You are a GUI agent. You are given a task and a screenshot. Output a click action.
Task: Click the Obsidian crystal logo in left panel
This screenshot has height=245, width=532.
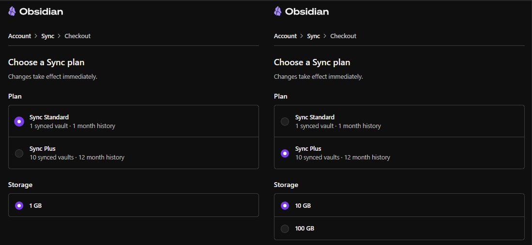(x=12, y=11)
